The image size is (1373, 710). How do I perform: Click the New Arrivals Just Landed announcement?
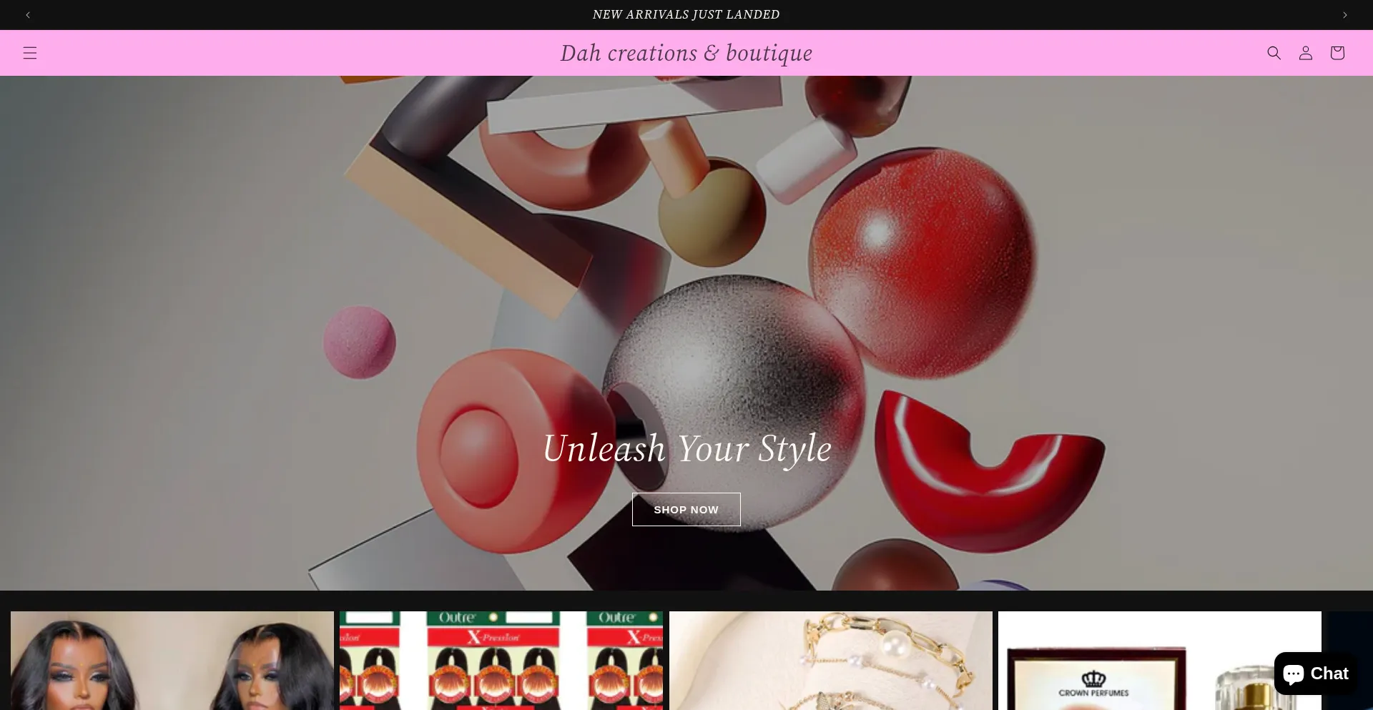pyautogui.click(x=686, y=15)
